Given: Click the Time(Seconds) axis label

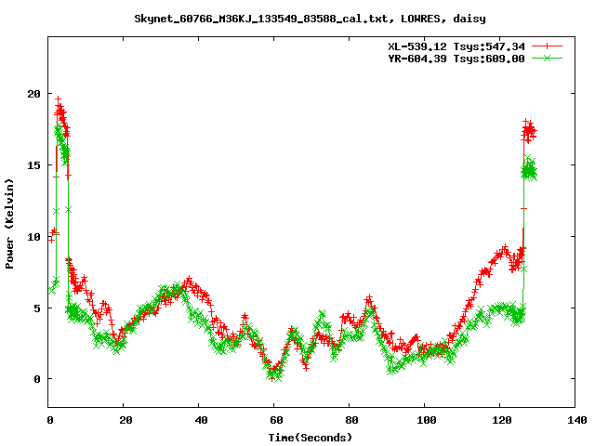Looking at the screenshot, I should pyautogui.click(x=311, y=438).
